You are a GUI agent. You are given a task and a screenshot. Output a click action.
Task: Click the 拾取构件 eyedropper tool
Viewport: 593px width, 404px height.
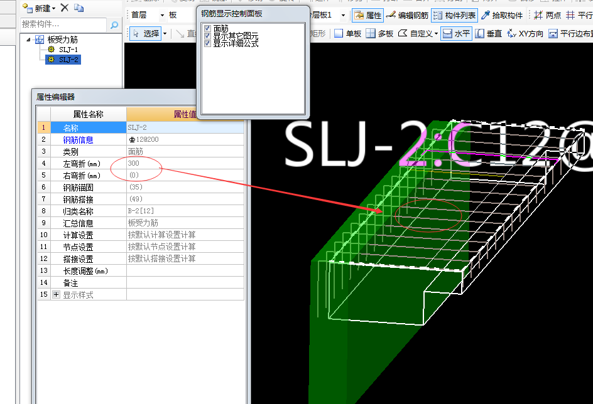(502, 16)
